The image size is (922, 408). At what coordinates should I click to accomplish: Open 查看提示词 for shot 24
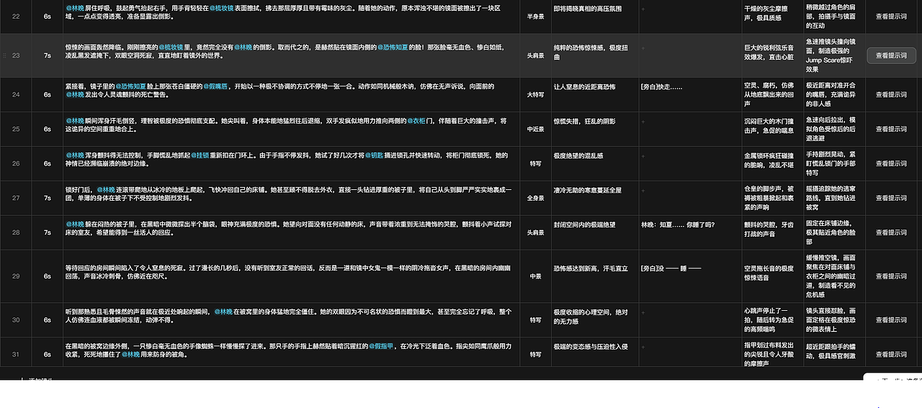[891, 94]
